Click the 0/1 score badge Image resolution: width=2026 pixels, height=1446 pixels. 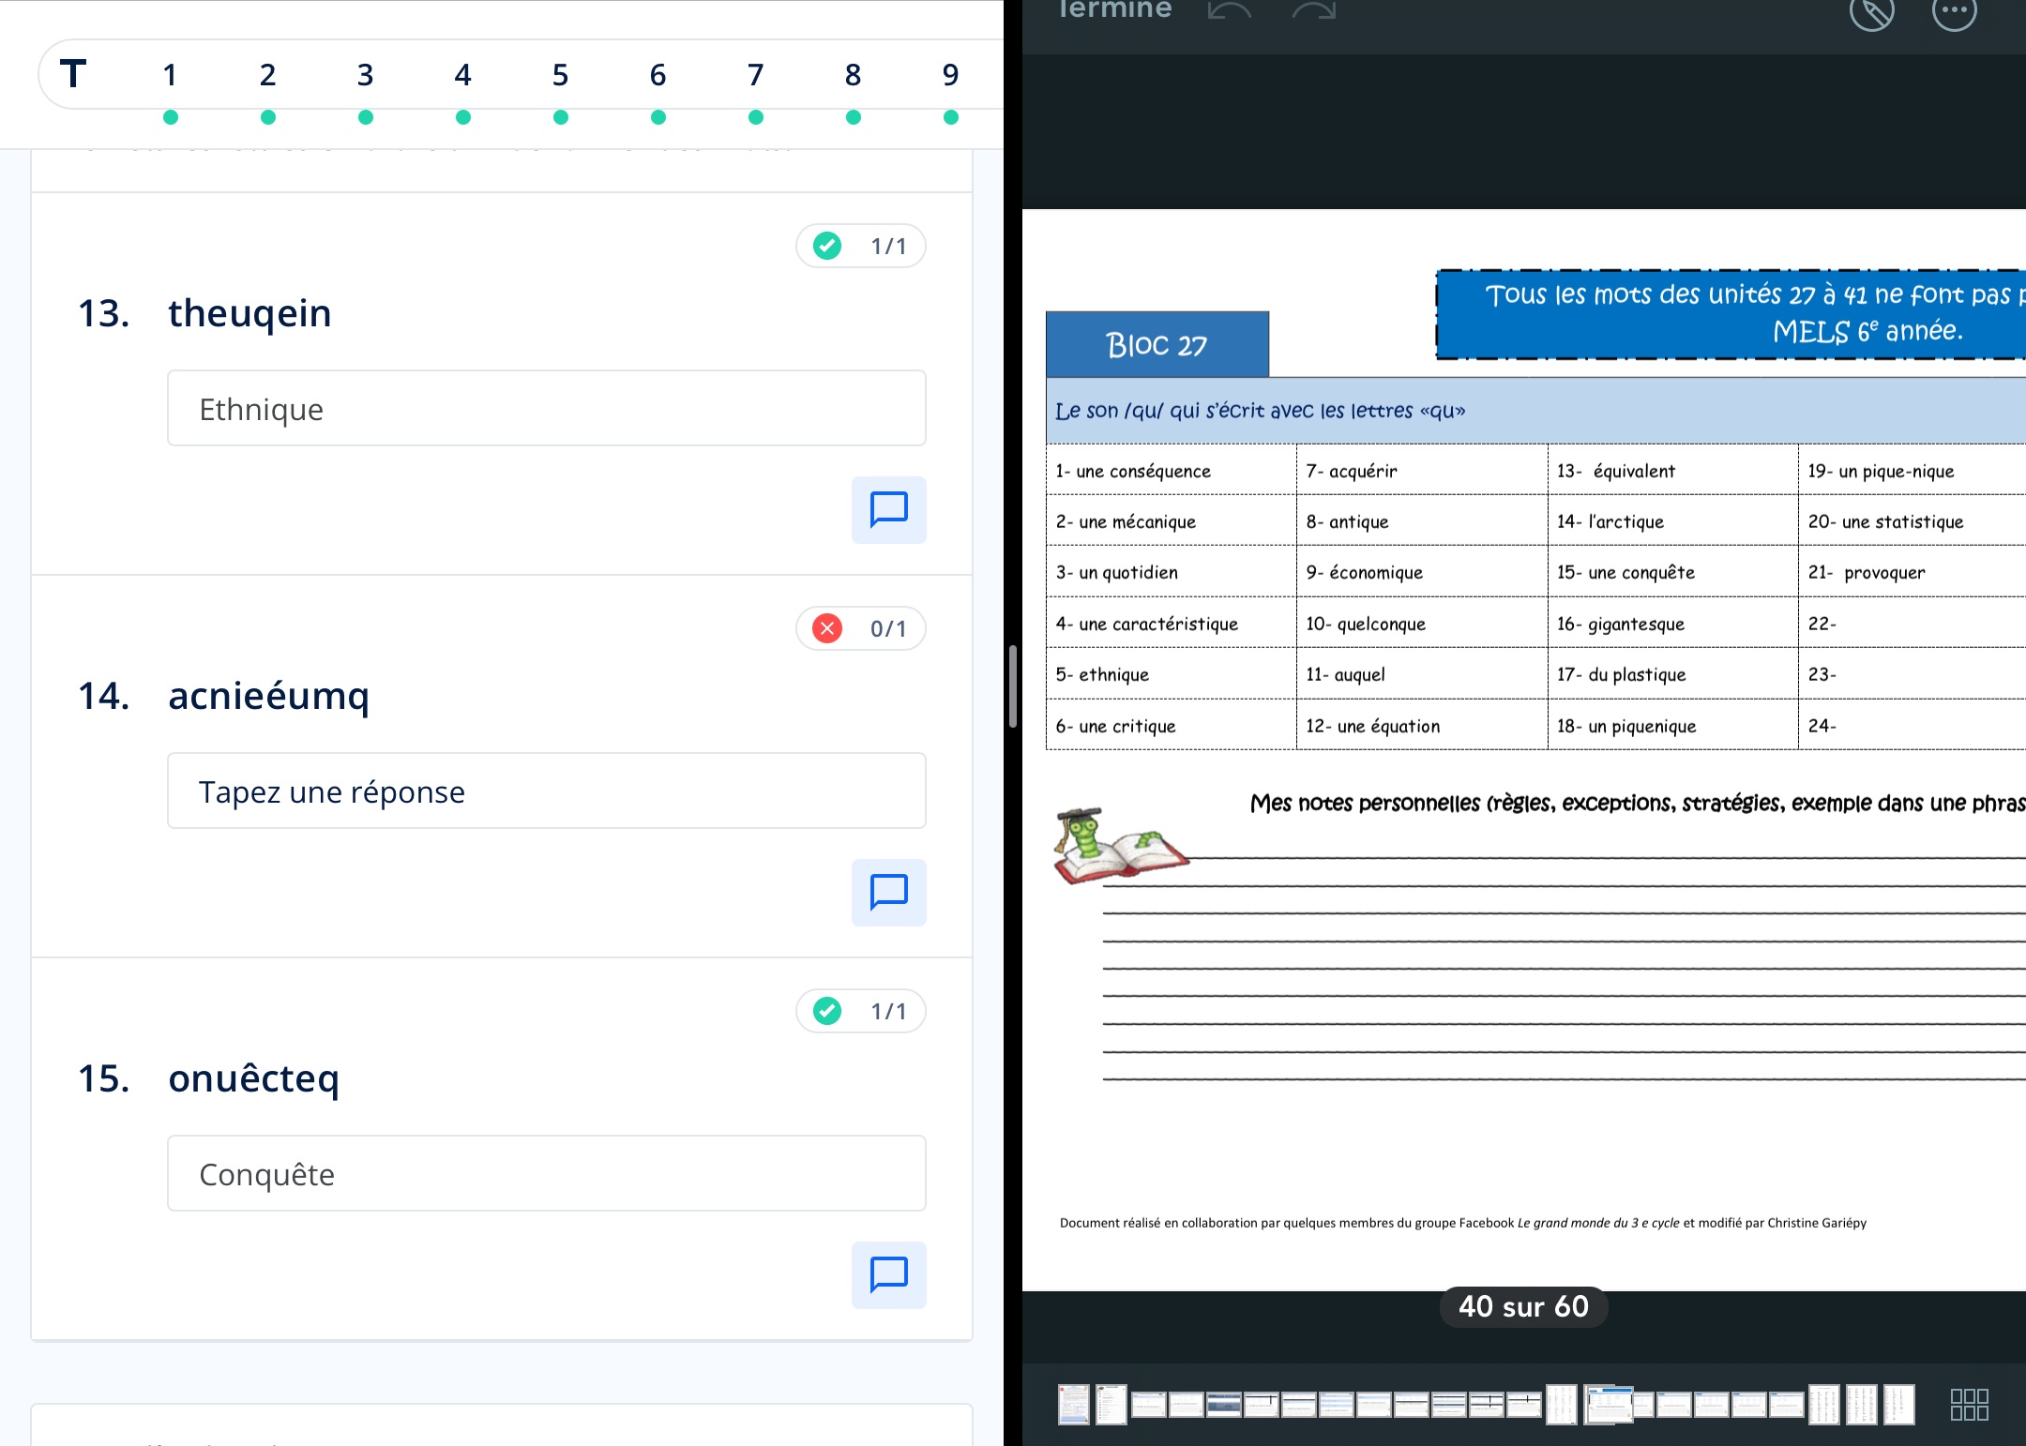tap(860, 628)
